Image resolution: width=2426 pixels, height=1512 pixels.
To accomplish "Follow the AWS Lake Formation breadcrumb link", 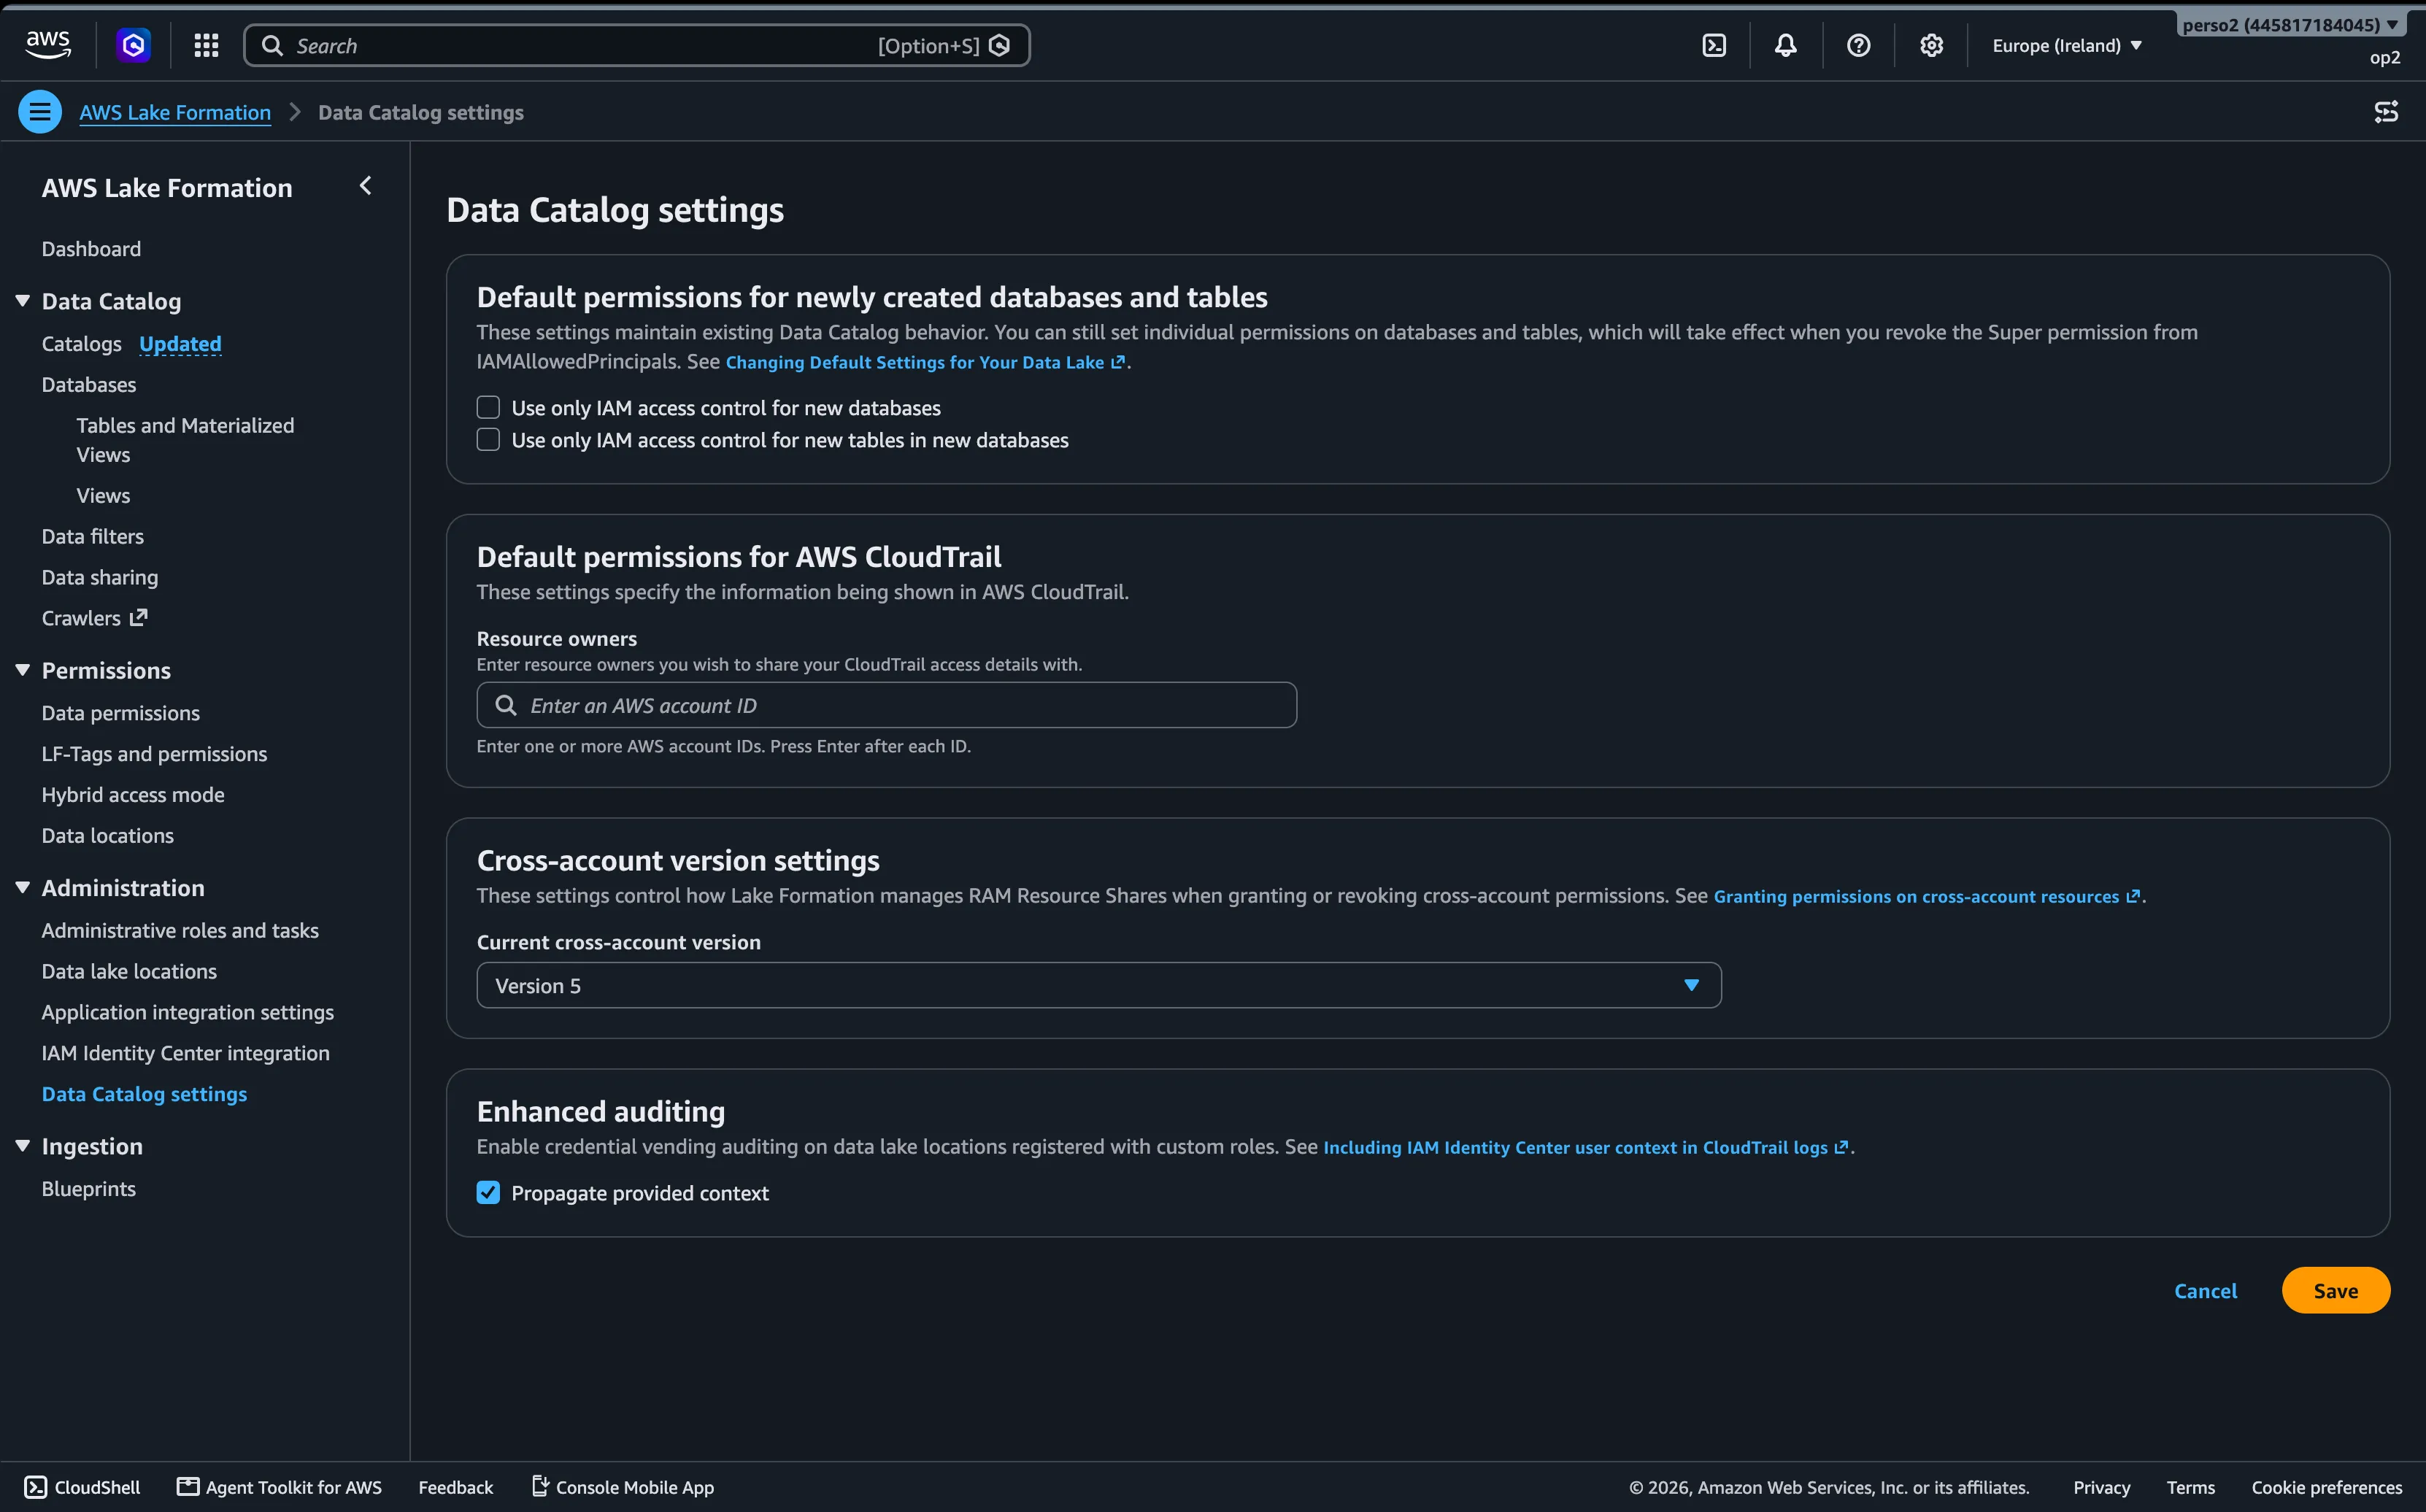I will tap(175, 113).
